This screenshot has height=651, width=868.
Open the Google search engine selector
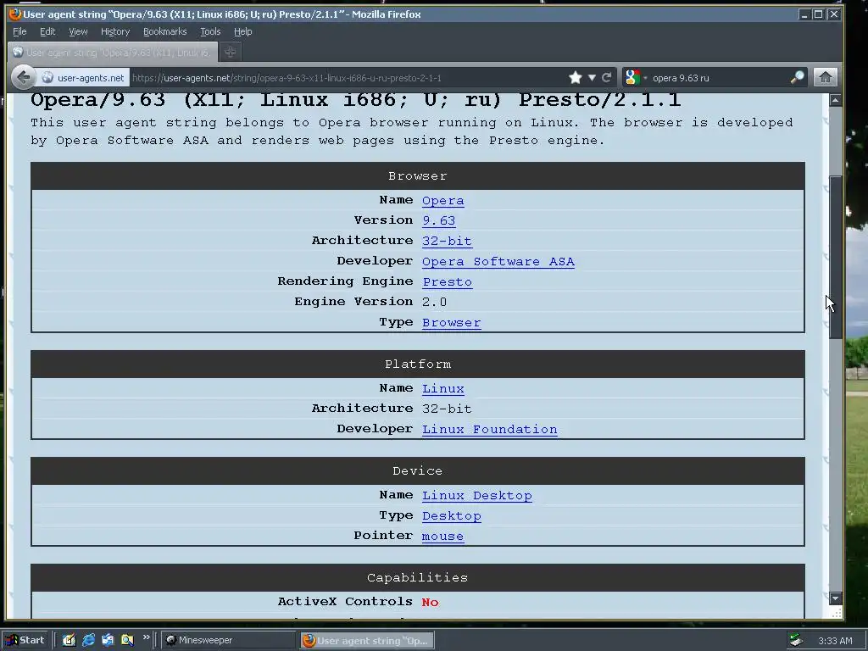click(634, 77)
